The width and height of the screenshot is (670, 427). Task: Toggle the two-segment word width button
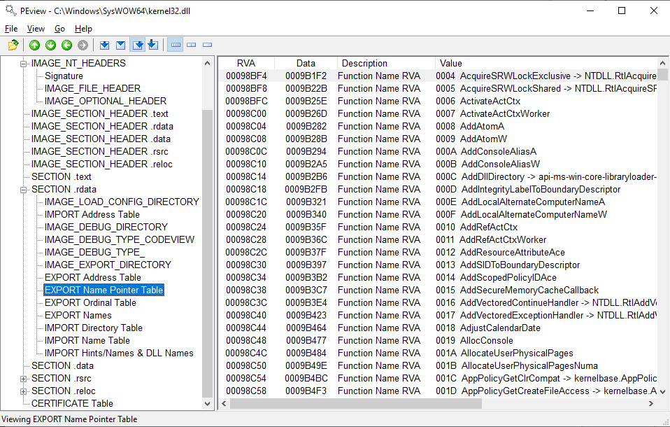[x=191, y=45]
